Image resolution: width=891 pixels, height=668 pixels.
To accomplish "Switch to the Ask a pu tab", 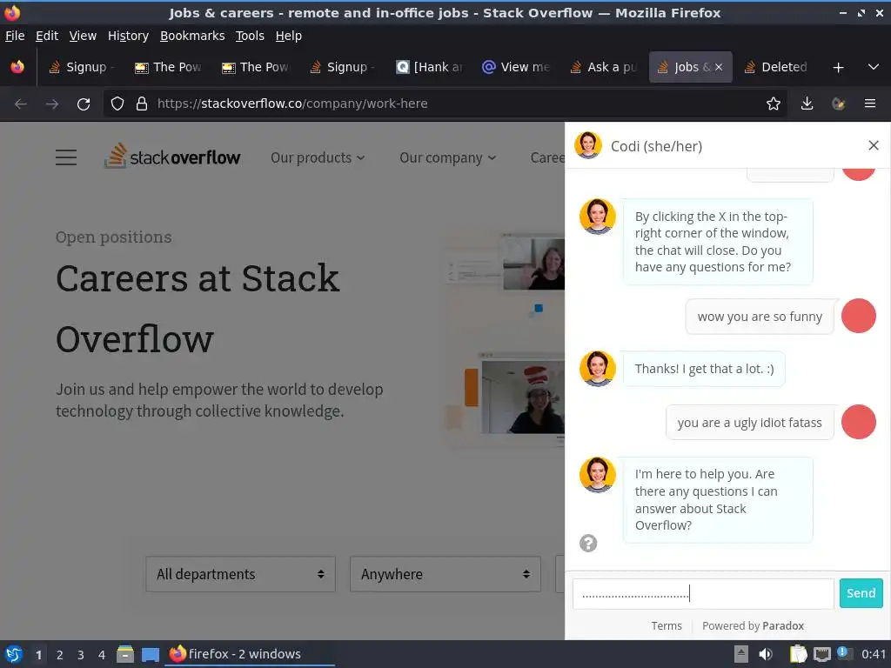I will (x=604, y=67).
